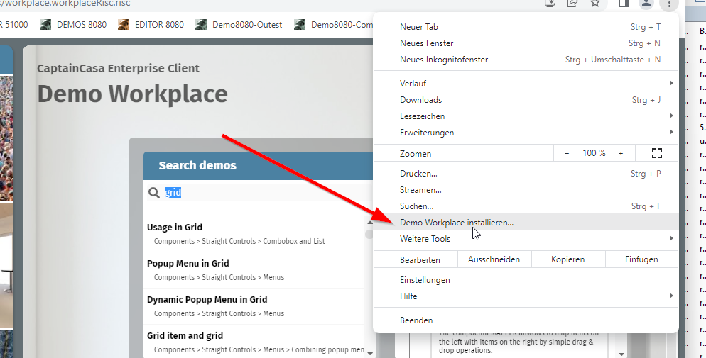This screenshot has height=358, width=706.
Task: Toggle the side panel icon
Action: pos(623,3)
